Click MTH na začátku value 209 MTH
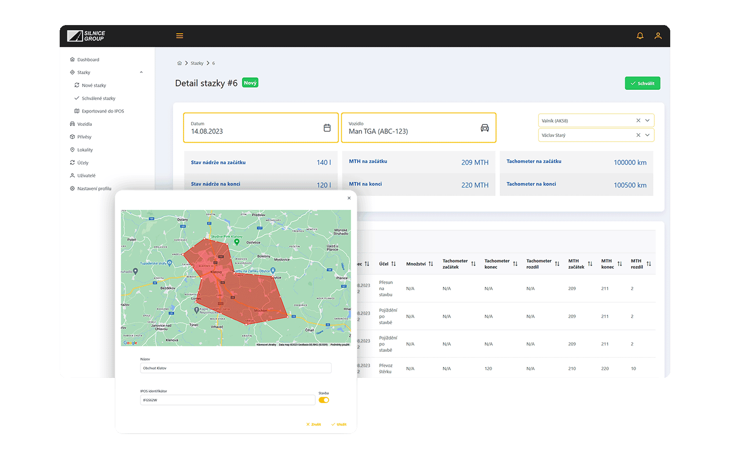 pos(475,163)
